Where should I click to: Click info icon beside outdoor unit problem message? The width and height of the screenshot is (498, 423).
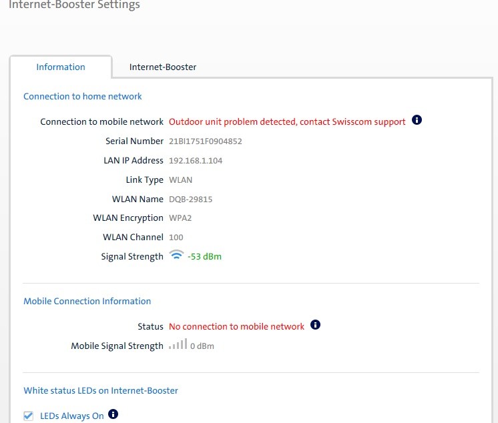(417, 121)
